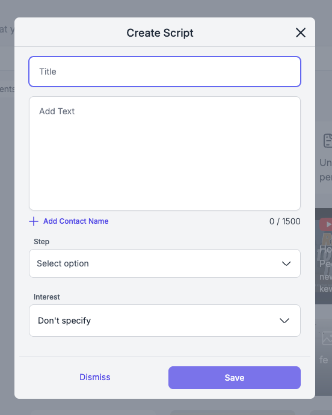Click the Interest field label
332x415 pixels.
point(46,297)
